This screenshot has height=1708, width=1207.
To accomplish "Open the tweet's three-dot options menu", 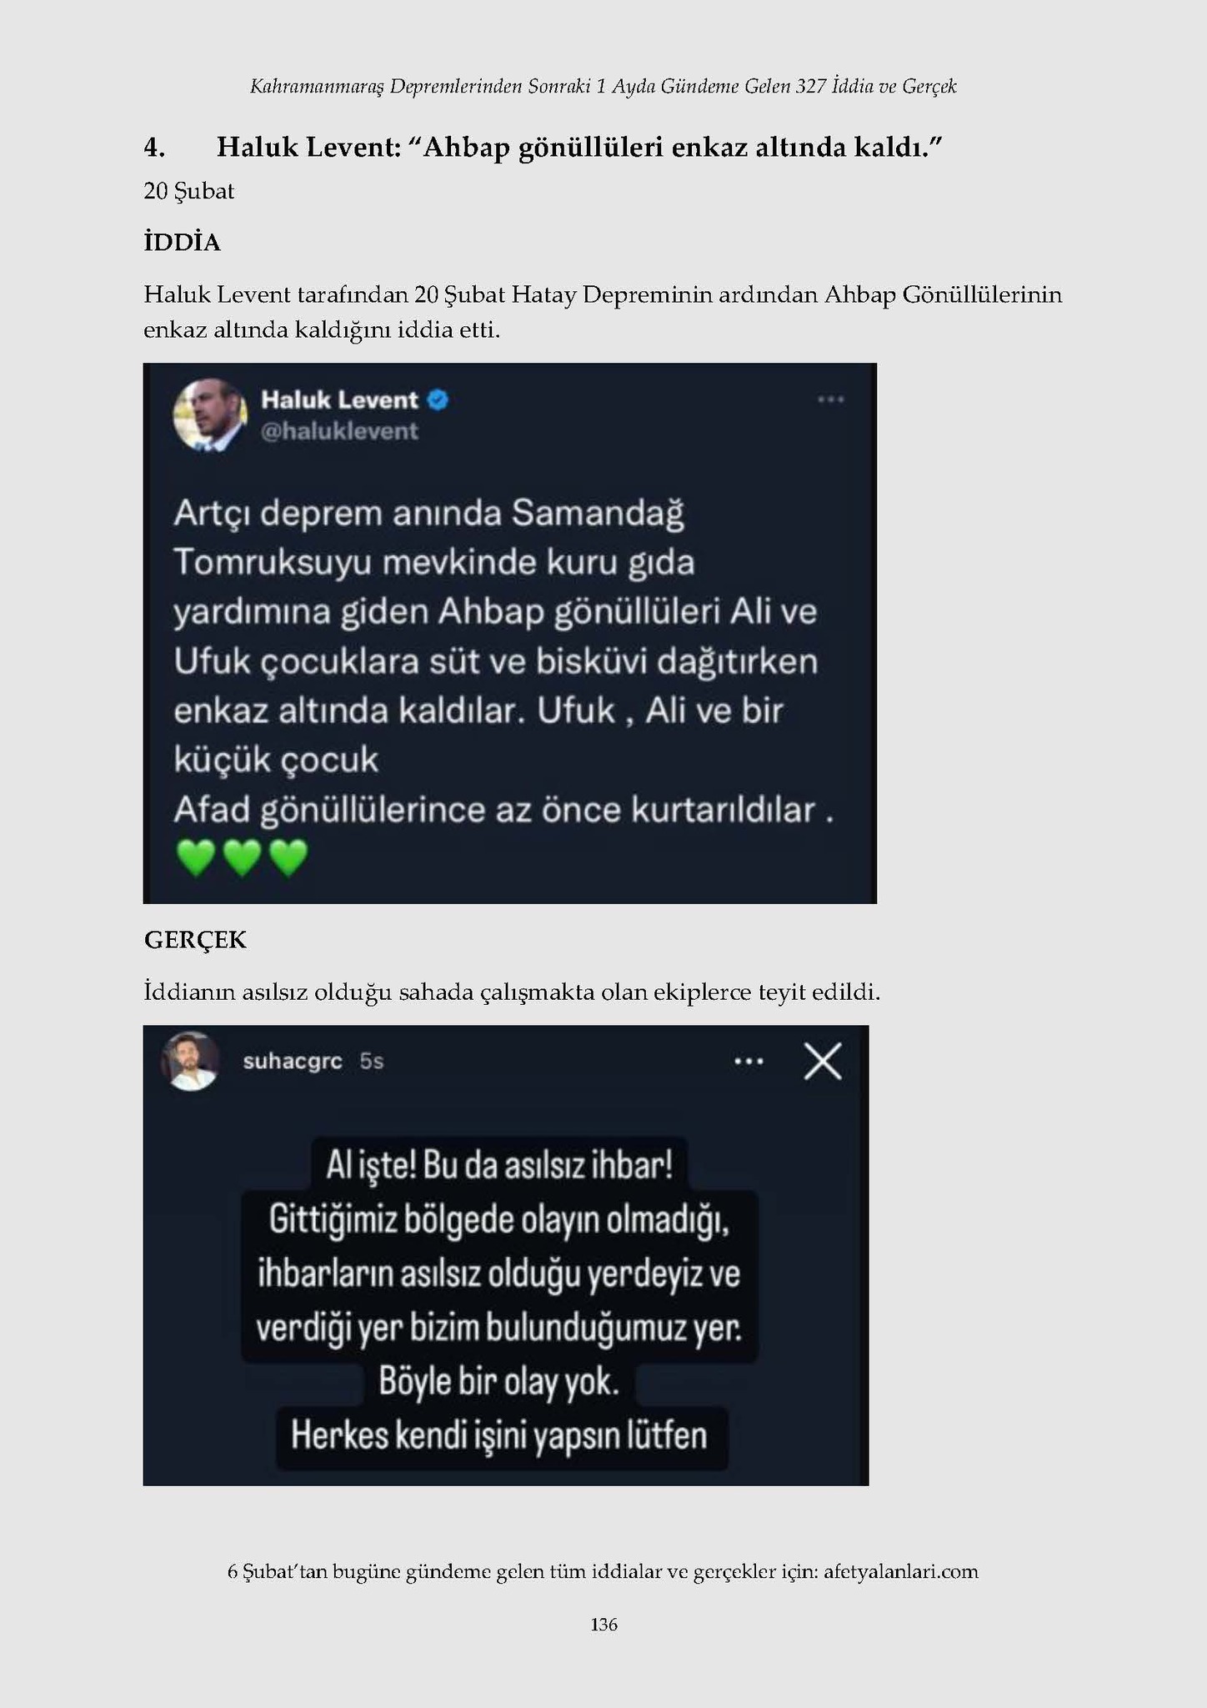I will point(830,400).
